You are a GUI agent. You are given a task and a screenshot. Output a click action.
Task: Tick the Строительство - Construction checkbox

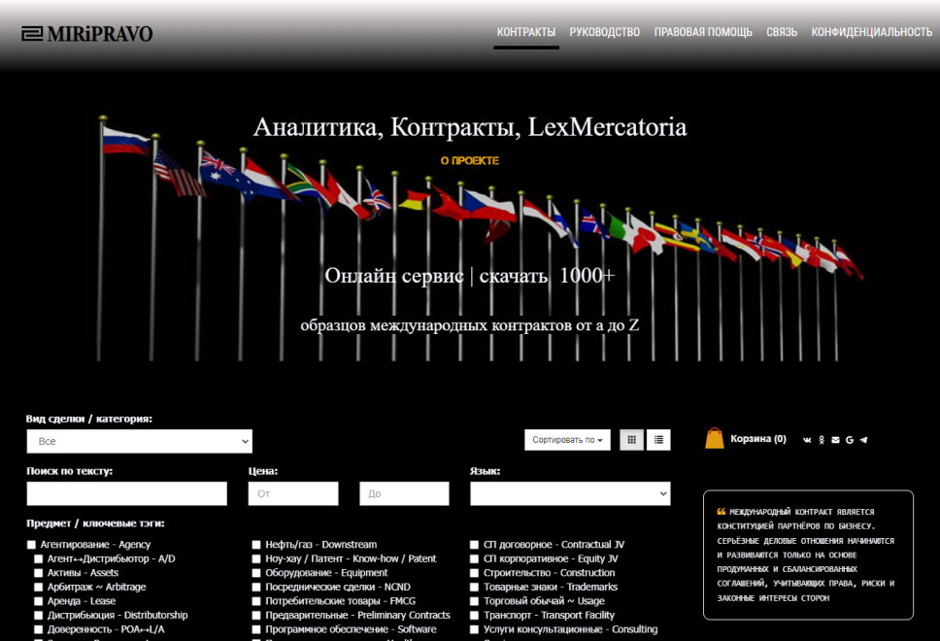(475, 573)
